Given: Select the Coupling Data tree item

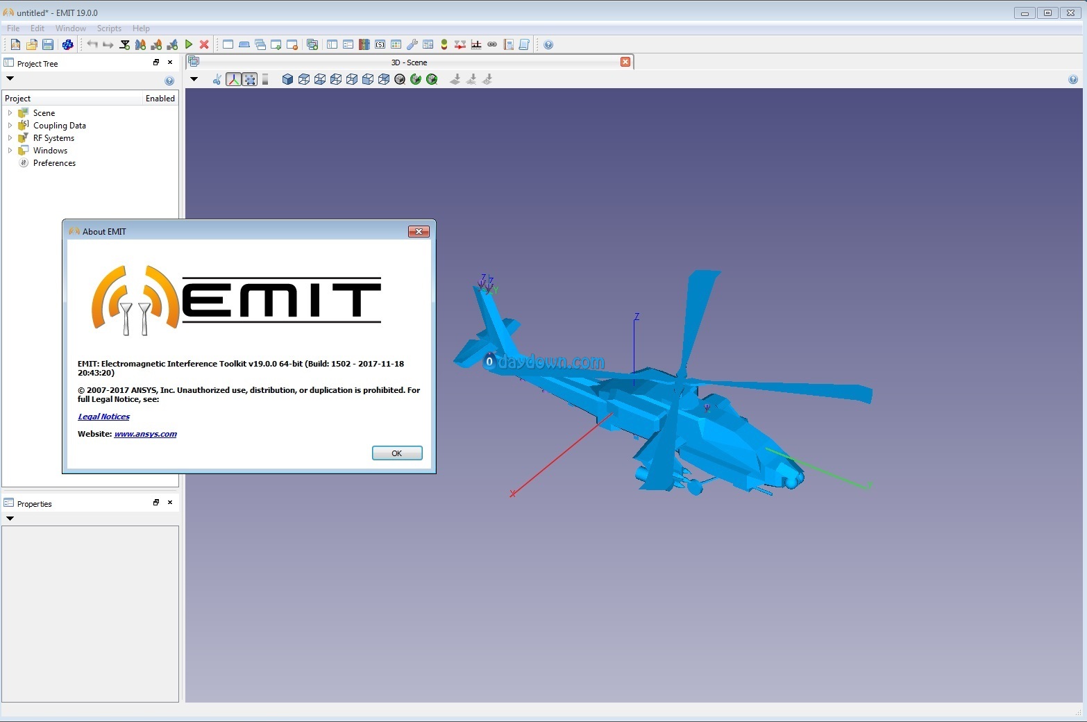Looking at the screenshot, I should click(x=60, y=126).
